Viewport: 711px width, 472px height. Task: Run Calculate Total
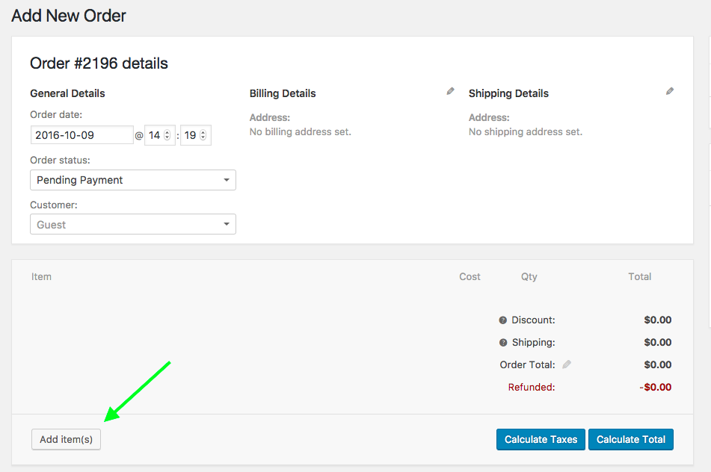631,439
